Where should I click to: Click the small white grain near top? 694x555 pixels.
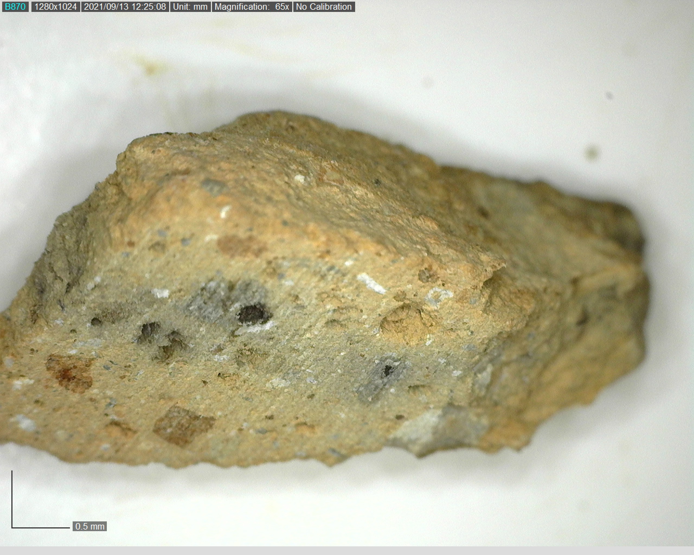(x=299, y=179)
